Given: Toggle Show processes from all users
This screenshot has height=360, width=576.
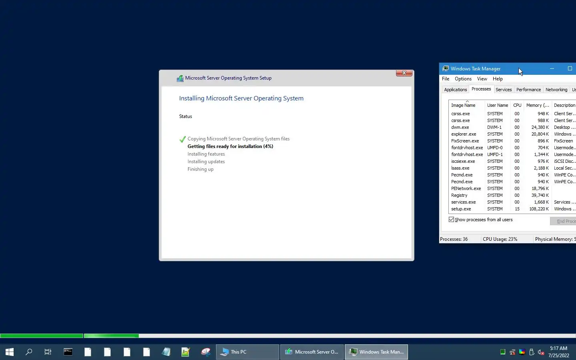Looking at the screenshot, I should pos(452,220).
